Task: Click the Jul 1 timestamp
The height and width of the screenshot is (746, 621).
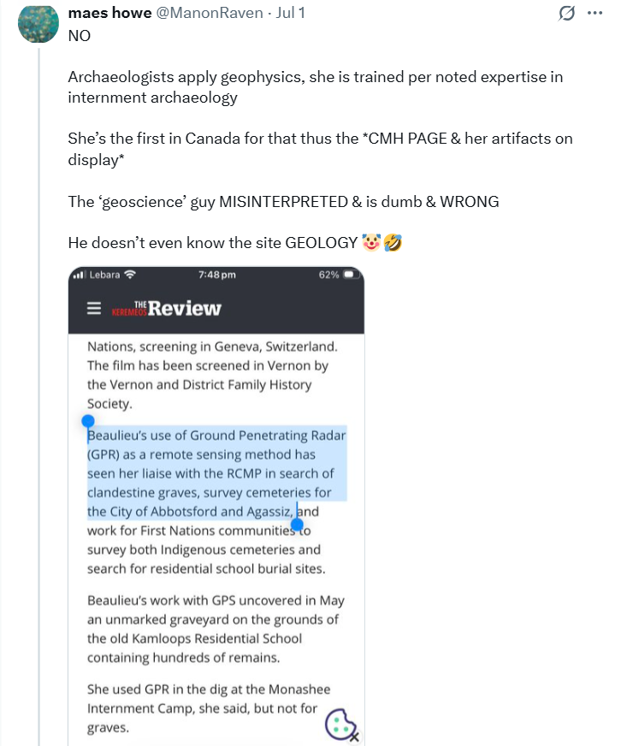Action: (290, 13)
